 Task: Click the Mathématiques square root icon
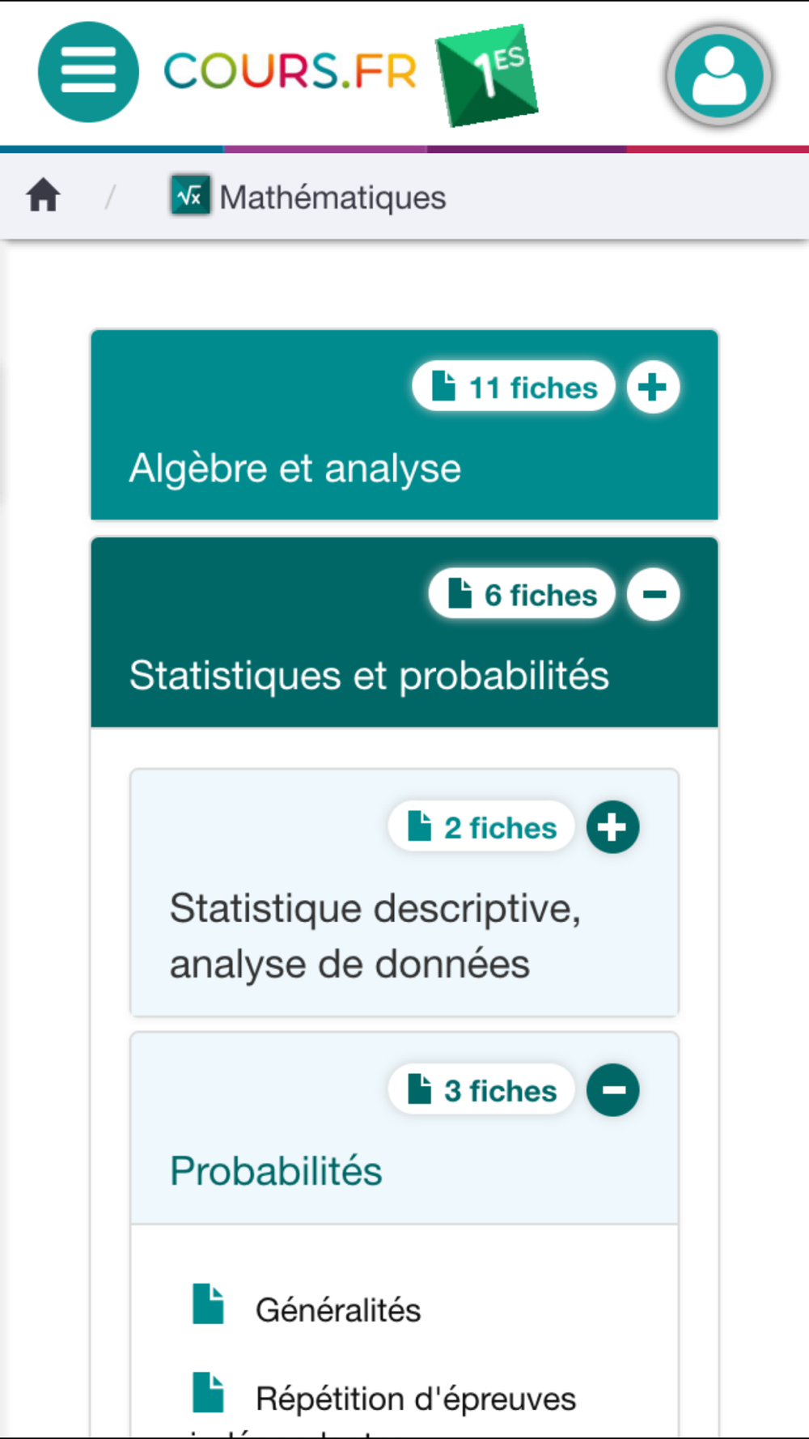pyautogui.click(x=190, y=195)
